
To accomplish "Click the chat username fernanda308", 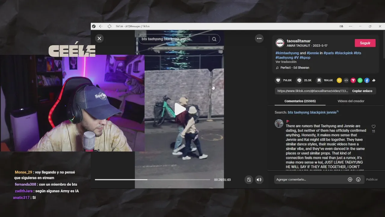I will [x=25, y=184].
